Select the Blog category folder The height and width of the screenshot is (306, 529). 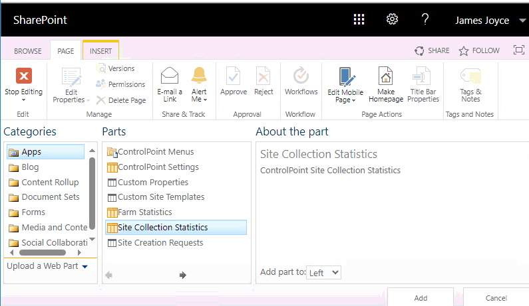click(30, 167)
